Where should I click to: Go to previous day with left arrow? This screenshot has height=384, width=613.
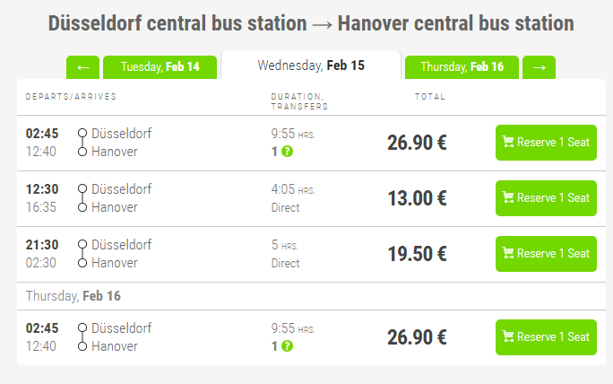click(82, 67)
